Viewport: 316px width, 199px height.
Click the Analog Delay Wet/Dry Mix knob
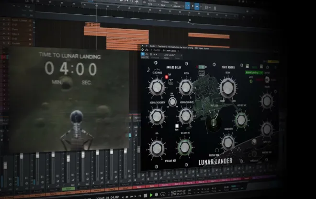click(185, 147)
